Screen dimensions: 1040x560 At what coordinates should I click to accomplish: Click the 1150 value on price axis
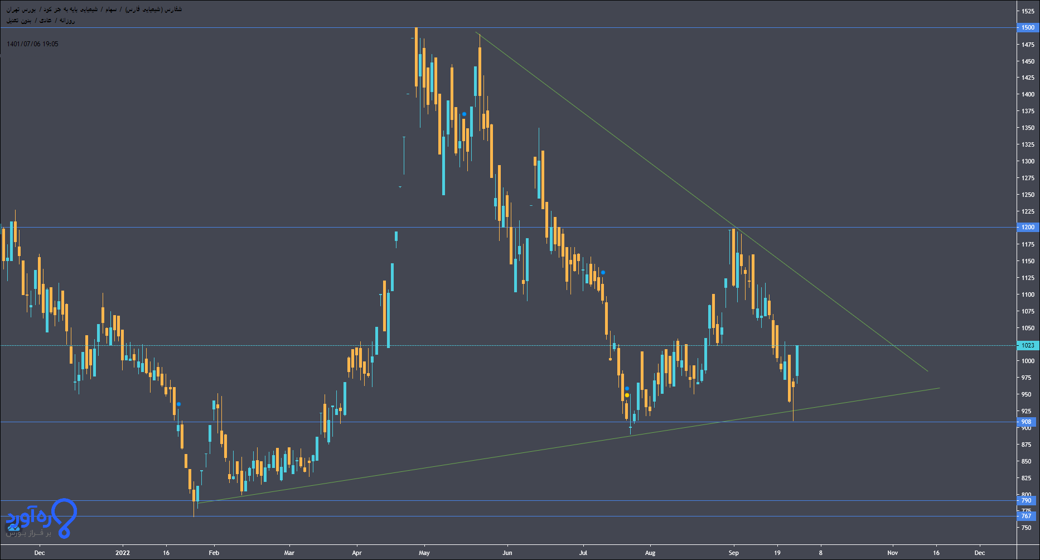[1028, 261]
